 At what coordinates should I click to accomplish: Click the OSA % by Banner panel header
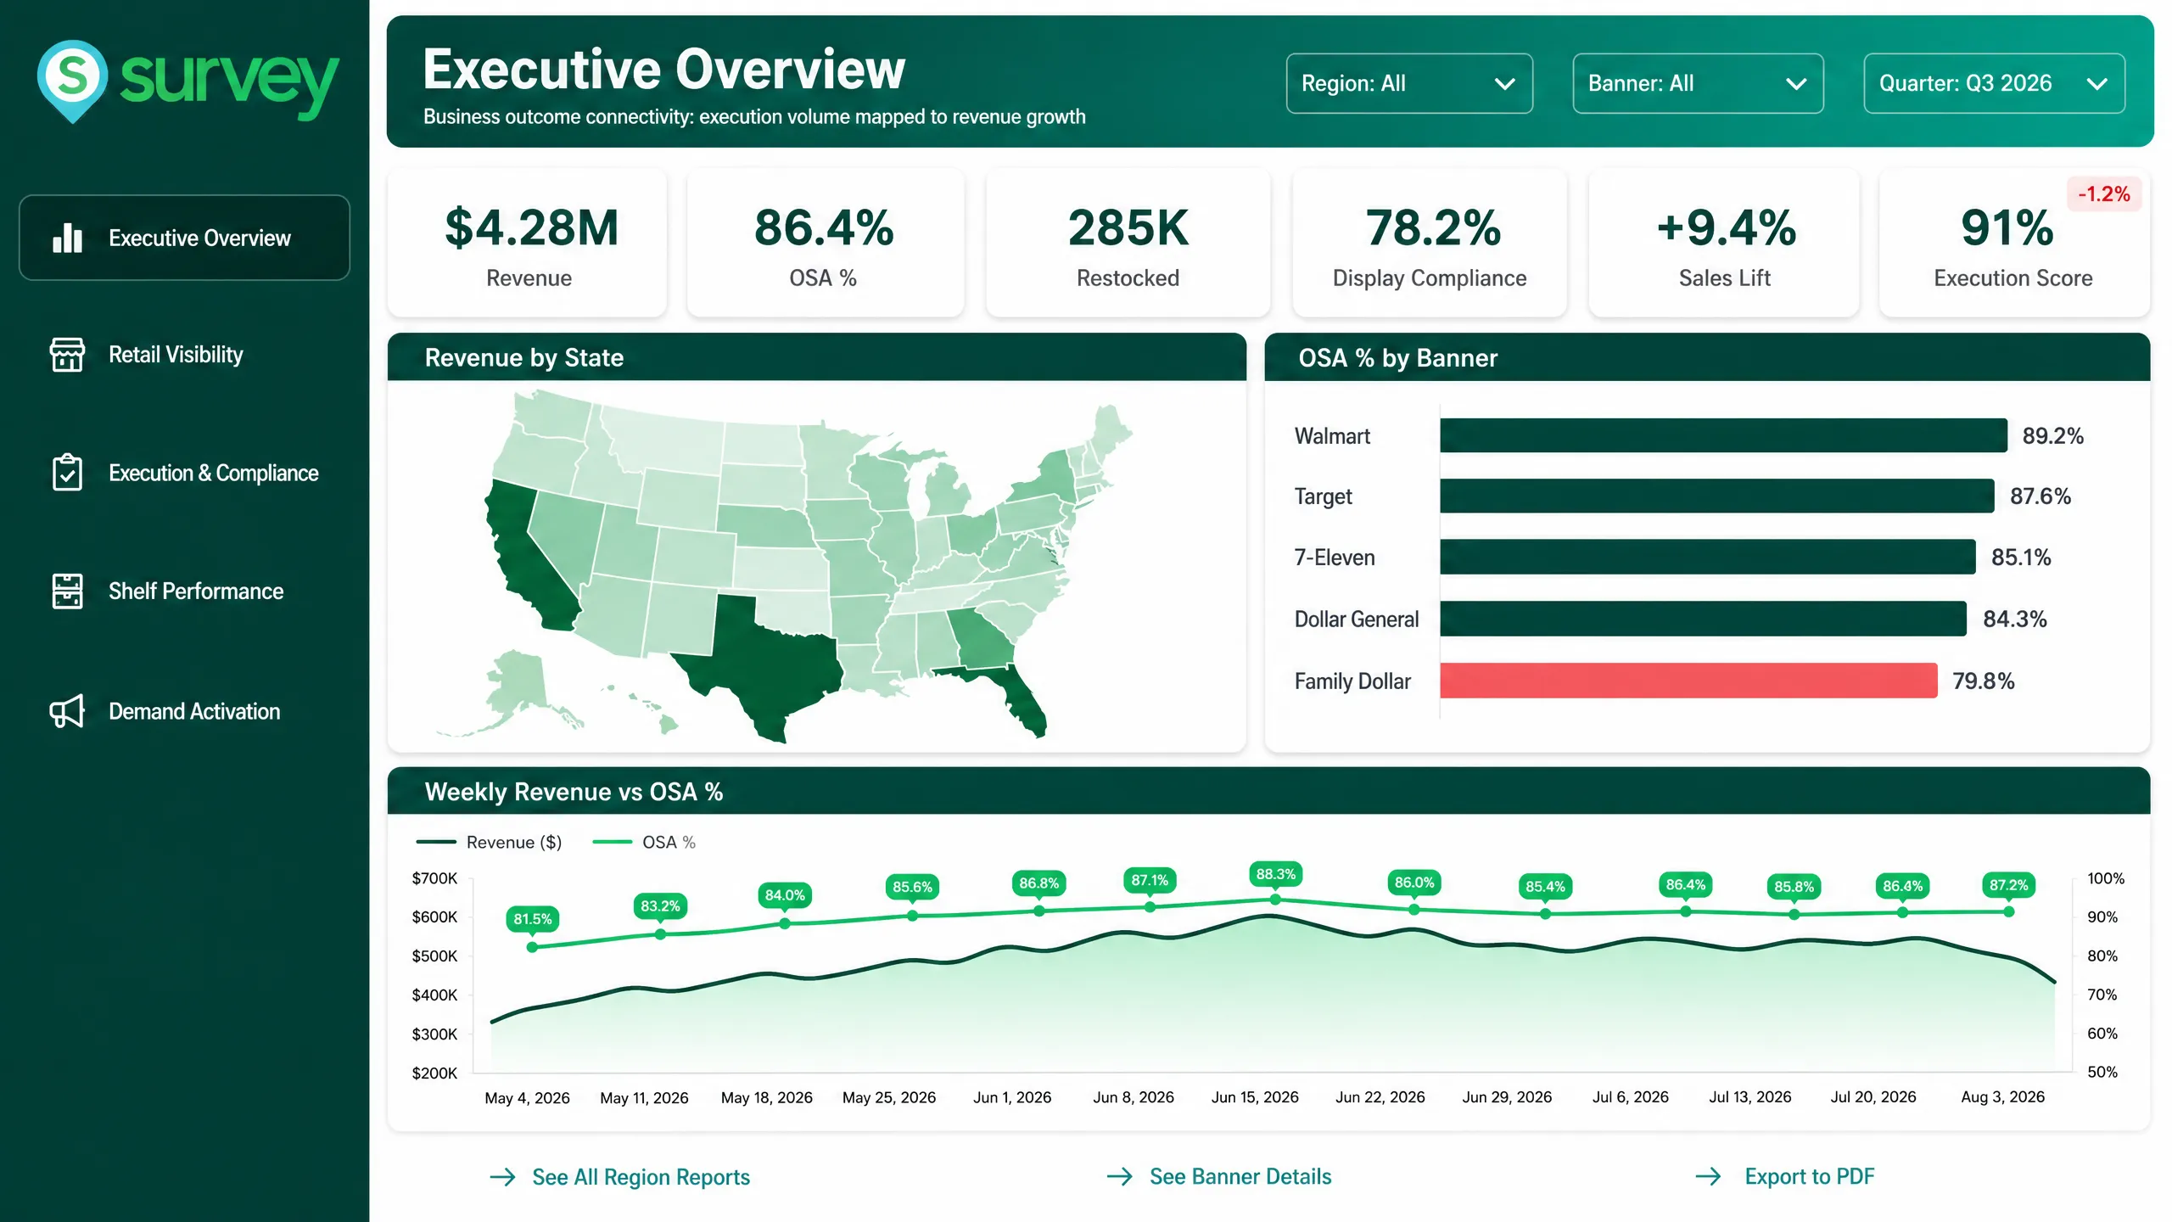coord(1707,357)
